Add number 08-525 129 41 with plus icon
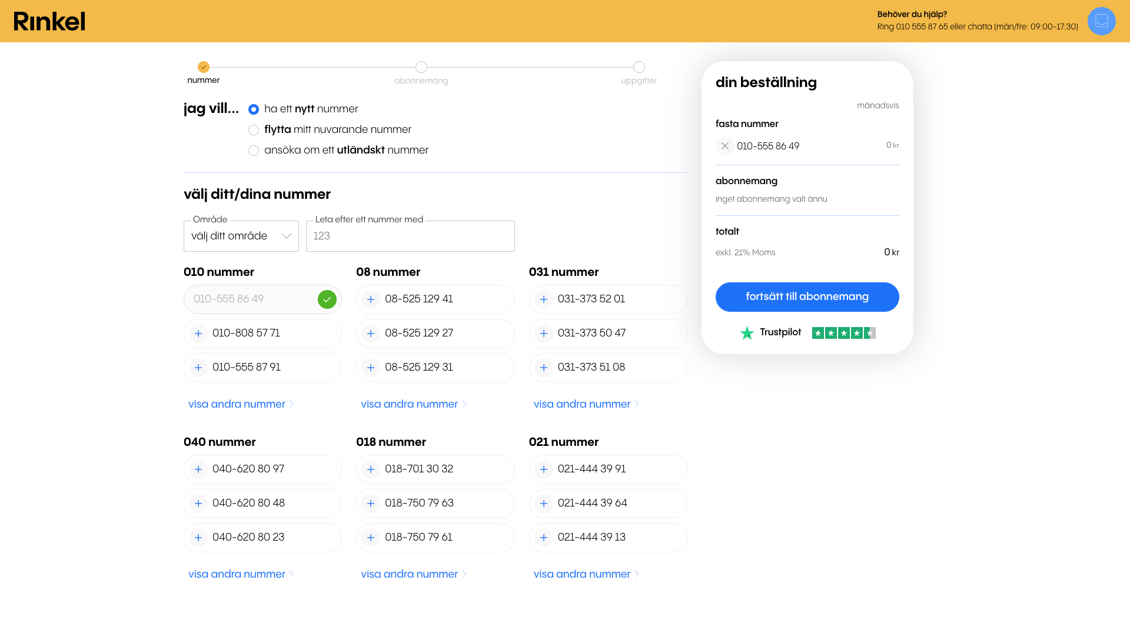Viewport: 1130px width, 620px height. pyautogui.click(x=371, y=299)
